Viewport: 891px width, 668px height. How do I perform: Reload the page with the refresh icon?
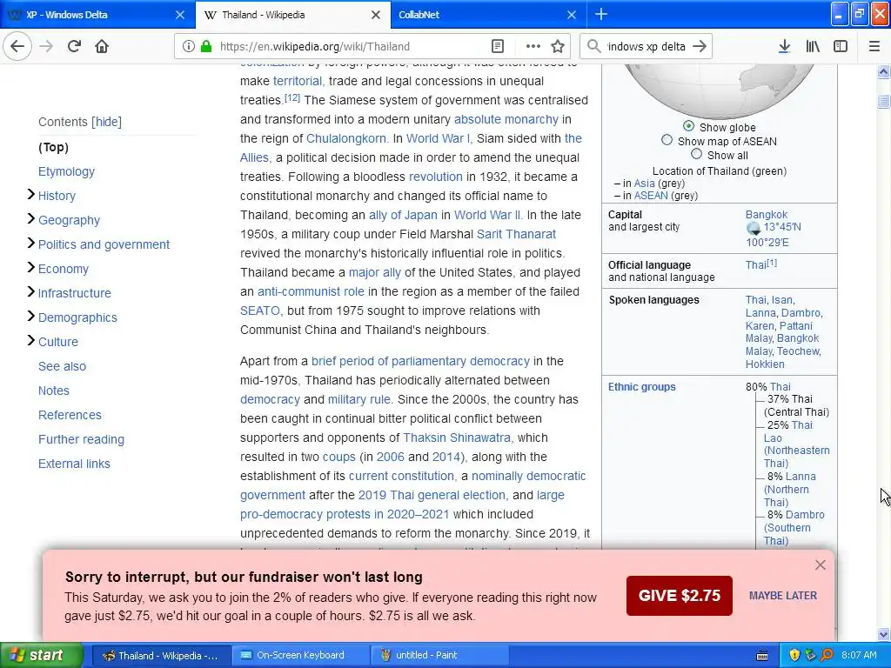(74, 47)
